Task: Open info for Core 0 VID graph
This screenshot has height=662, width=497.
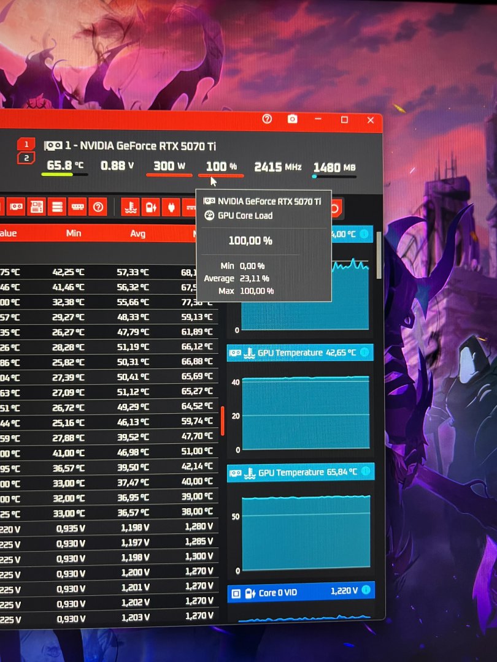Action: click(366, 590)
